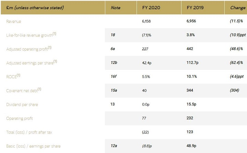
Task: Click the Revenue row label
Action: click(x=13, y=21)
